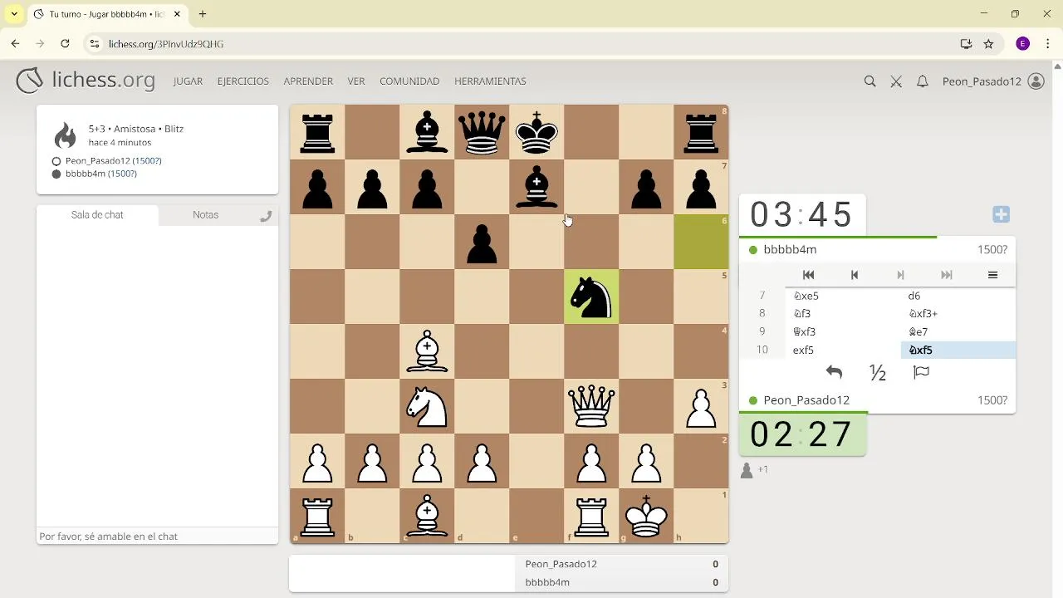1063x598 pixels.
Task: Select white pawn on h3
Action: tap(701, 406)
